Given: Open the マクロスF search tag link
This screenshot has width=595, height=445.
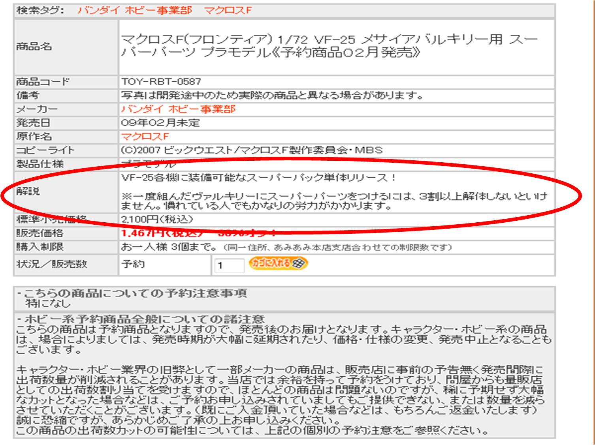Looking at the screenshot, I should pos(228,10).
